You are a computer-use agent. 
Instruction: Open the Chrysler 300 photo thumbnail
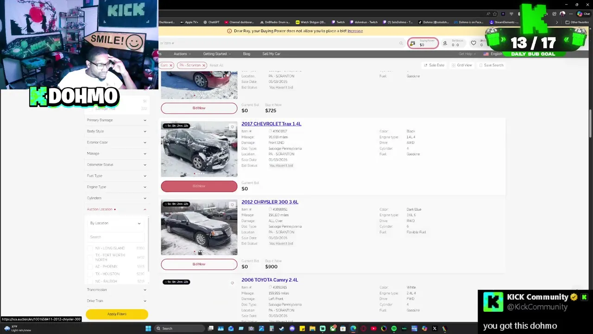click(199, 227)
